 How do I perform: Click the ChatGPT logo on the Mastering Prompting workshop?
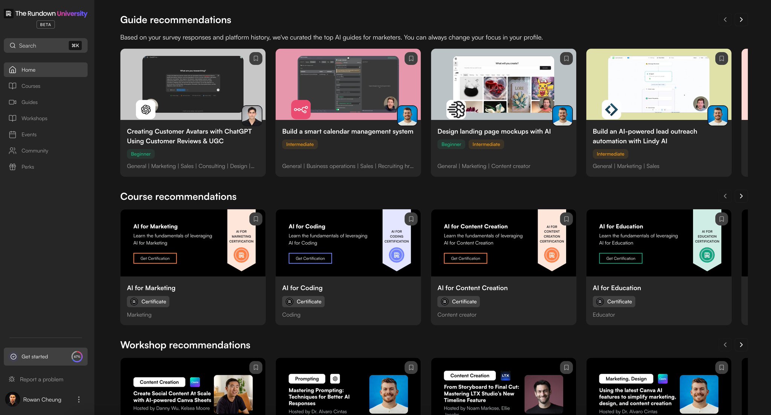pos(335,379)
